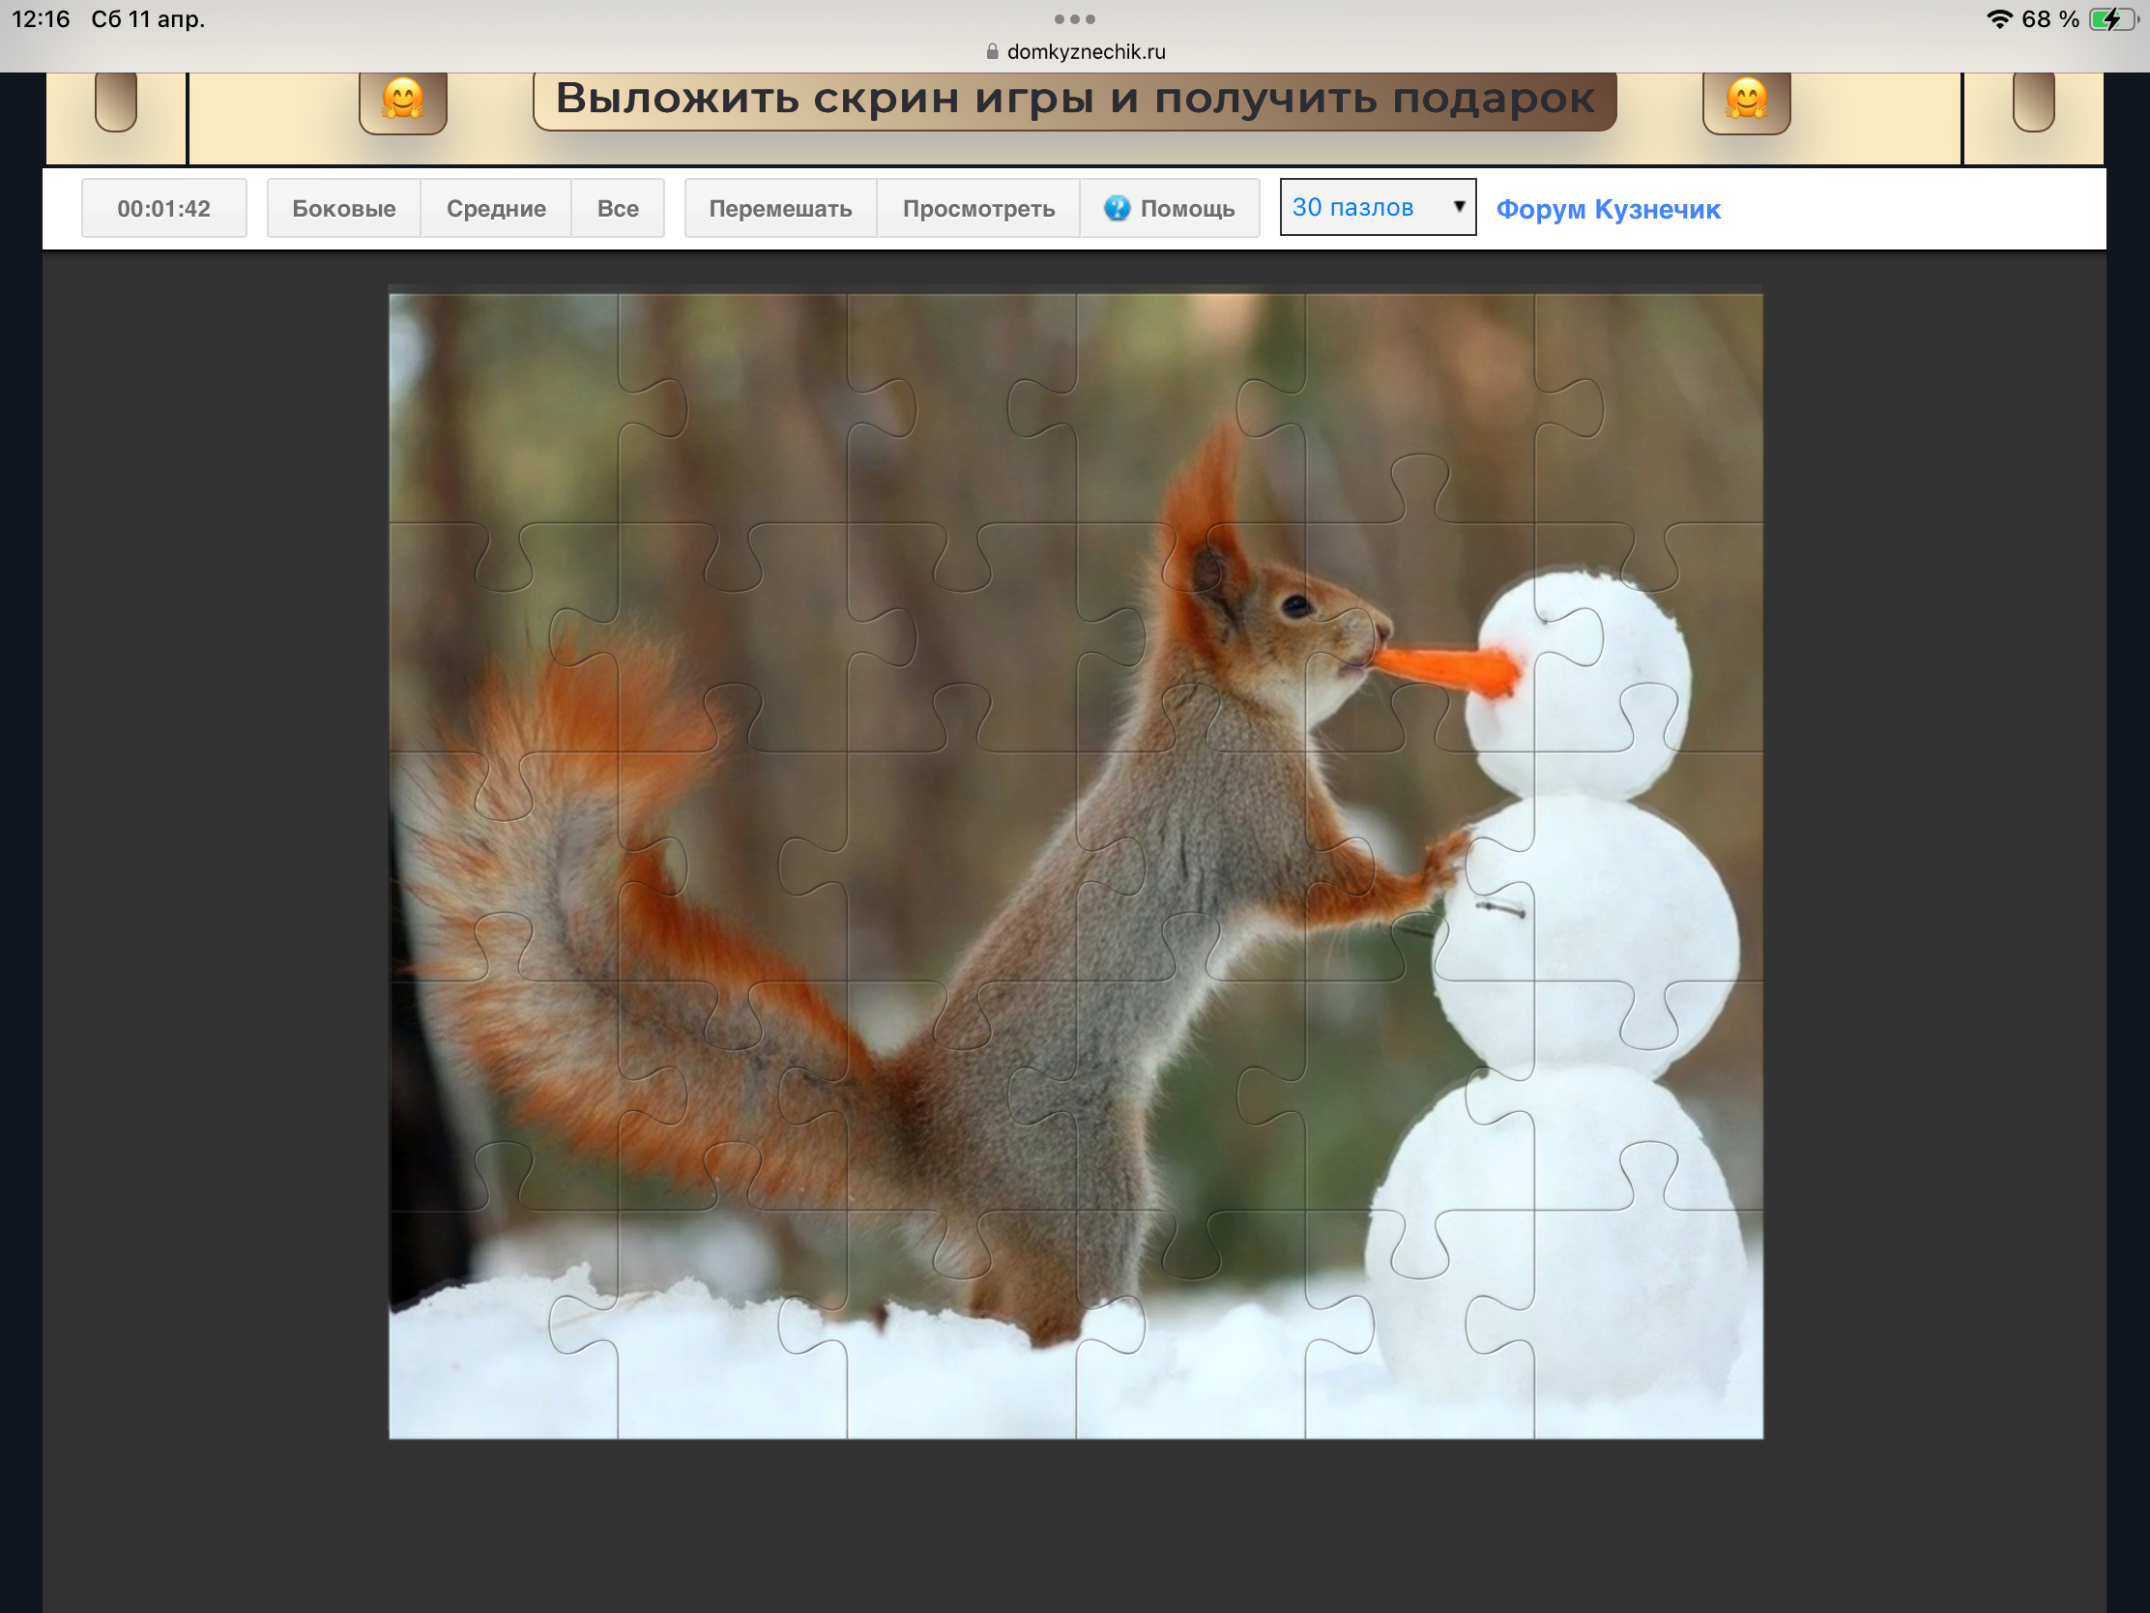Show only Средние middle pieces
Viewport: 2150px width, 1613px height.
[496, 208]
